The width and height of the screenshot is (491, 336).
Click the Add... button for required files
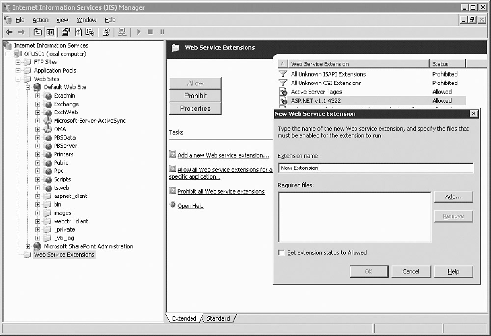coord(453,196)
